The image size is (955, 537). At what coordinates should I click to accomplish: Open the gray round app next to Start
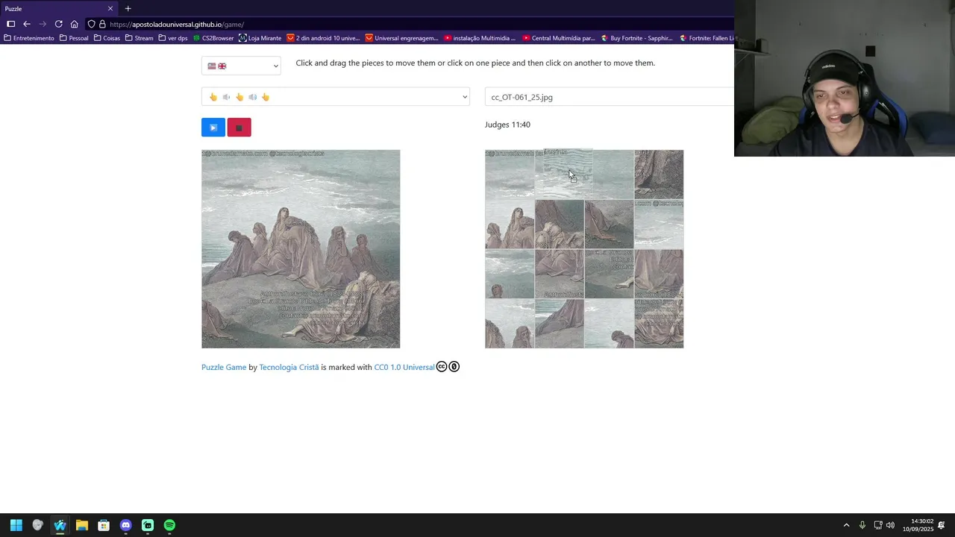click(37, 525)
